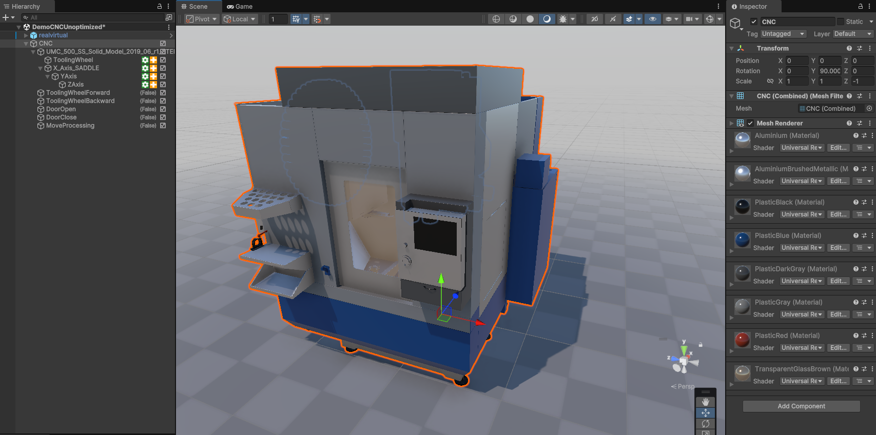876x435 pixels.
Task: Toggle the DoorOpen row checkbox
Action: (163, 109)
